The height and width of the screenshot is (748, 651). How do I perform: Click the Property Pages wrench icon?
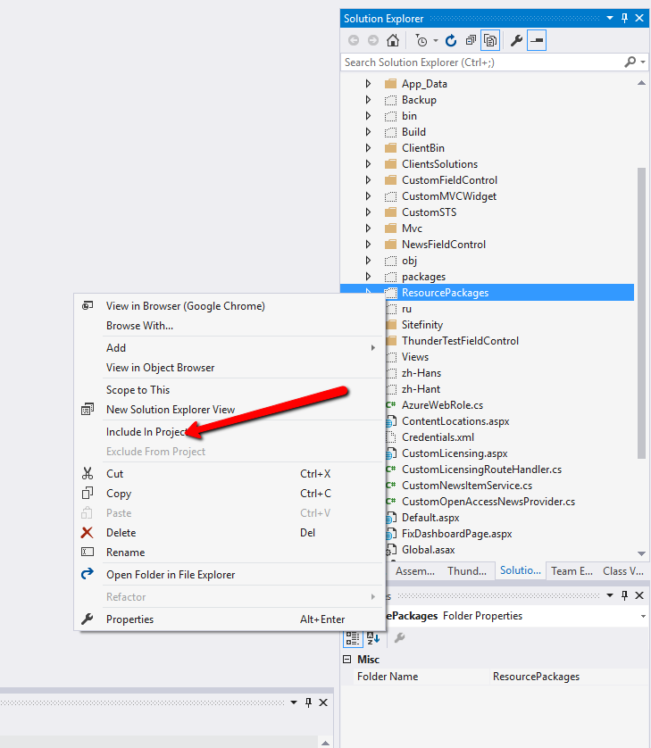tap(399, 638)
